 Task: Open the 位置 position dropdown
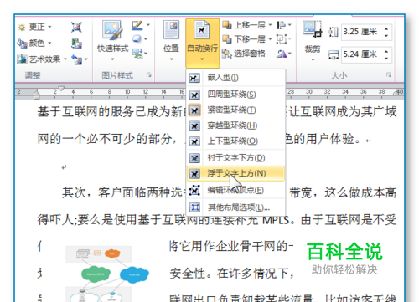171,41
